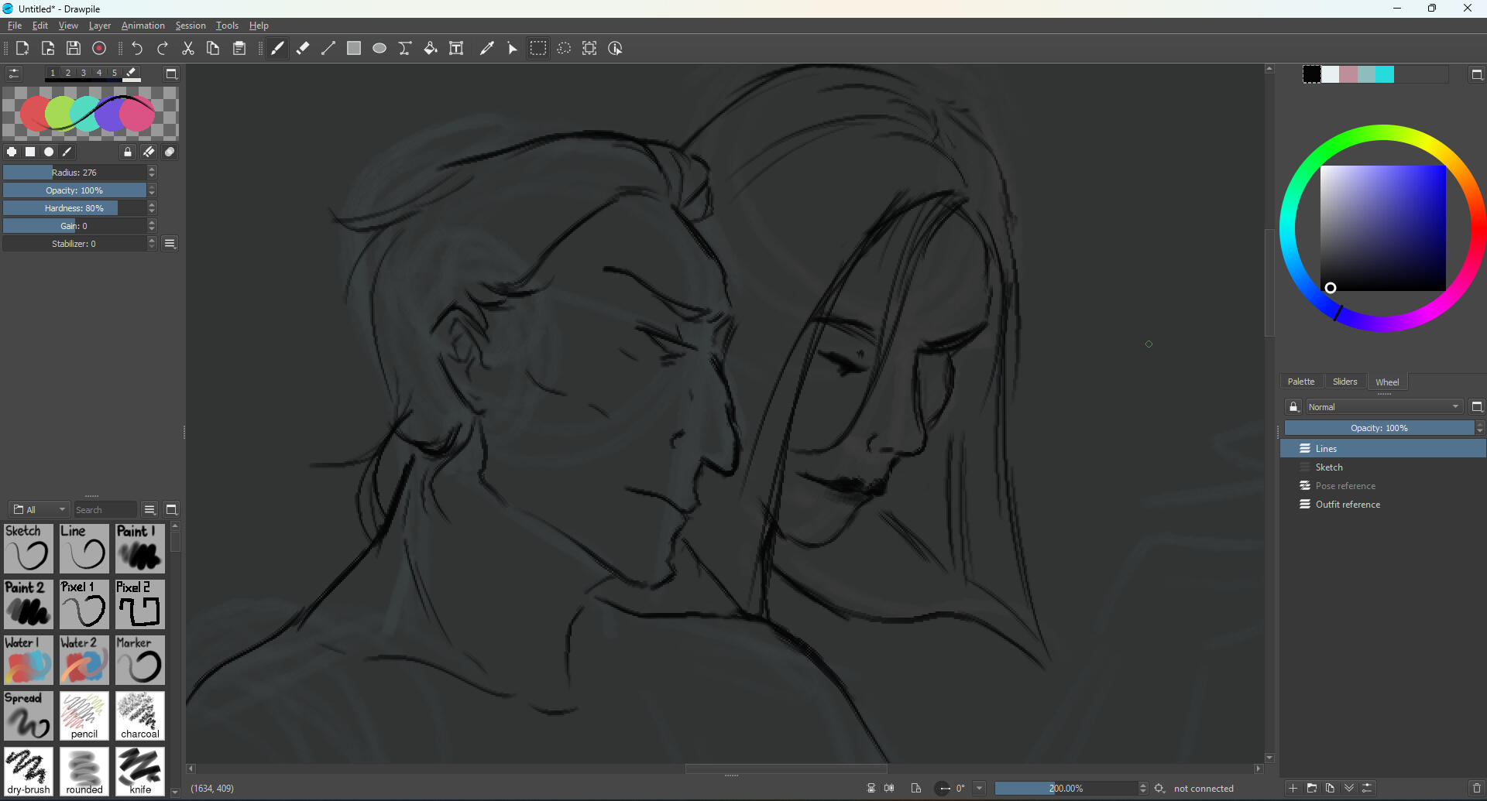Image resolution: width=1487 pixels, height=801 pixels.
Task: Open the layer blend mode Normal dropdown
Action: [1385, 406]
